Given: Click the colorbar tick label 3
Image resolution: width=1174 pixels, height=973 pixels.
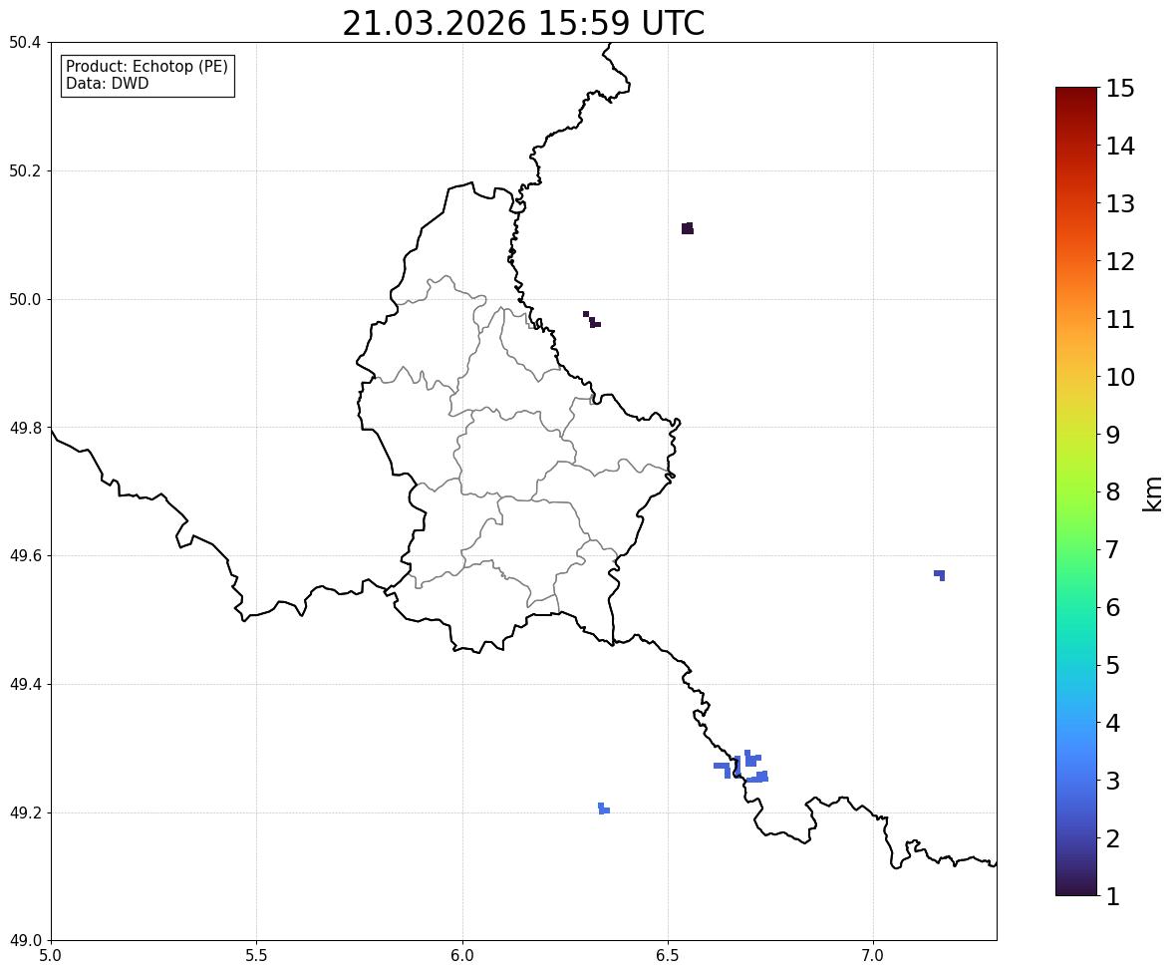Looking at the screenshot, I should click(x=1113, y=781).
